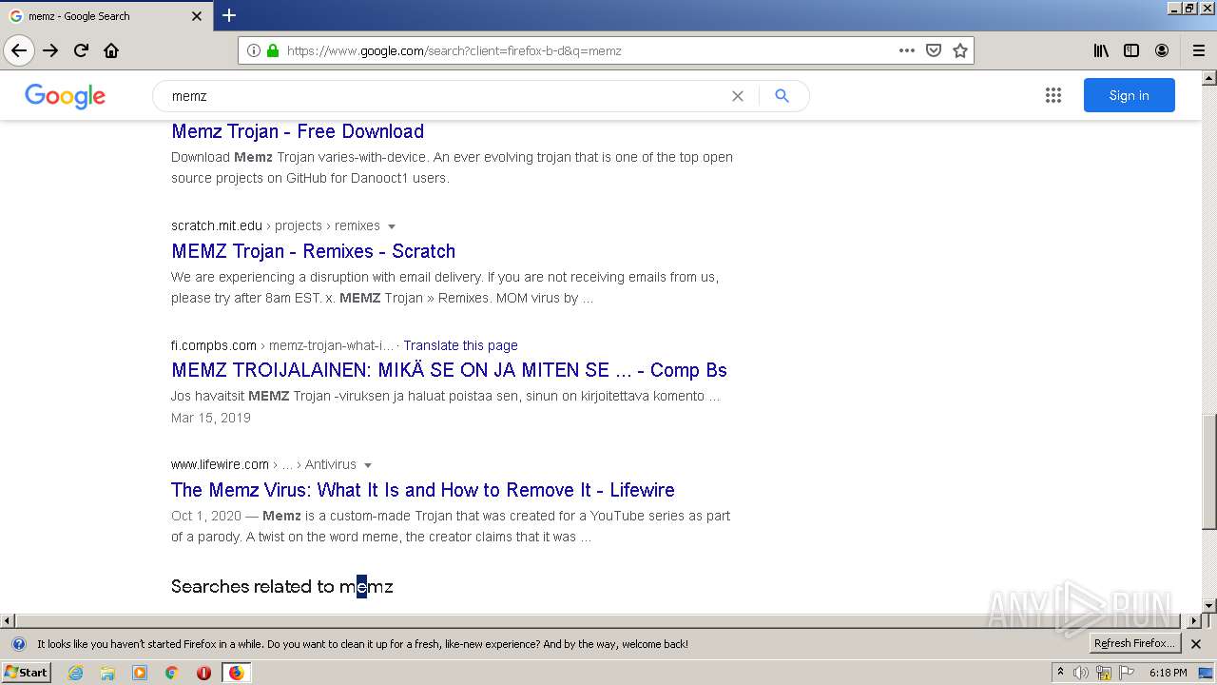1217x685 pixels.
Task: Launch Google Chrome from taskbar
Action: (x=172, y=673)
